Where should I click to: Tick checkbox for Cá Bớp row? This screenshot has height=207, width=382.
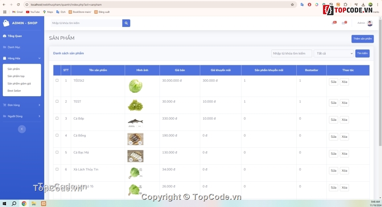point(57,118)
